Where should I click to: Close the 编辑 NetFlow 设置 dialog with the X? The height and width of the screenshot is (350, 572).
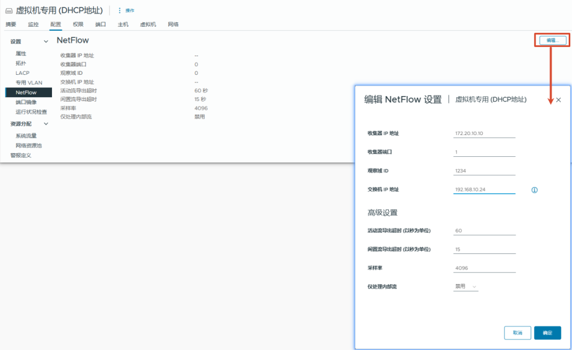pos(558,99)
